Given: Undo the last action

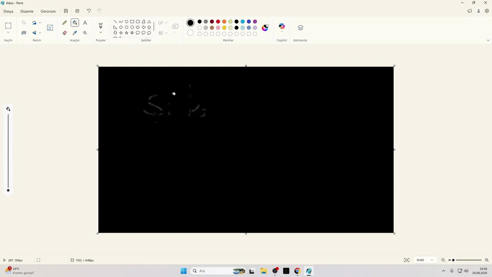Looking at the screenshot, I should coord(89,11).
